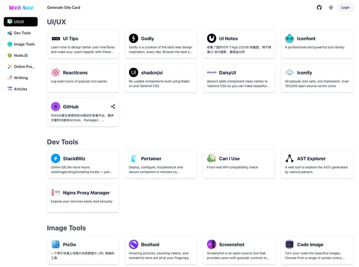
Task: Open Generate Site Card link
Action: tap(64, 7)
